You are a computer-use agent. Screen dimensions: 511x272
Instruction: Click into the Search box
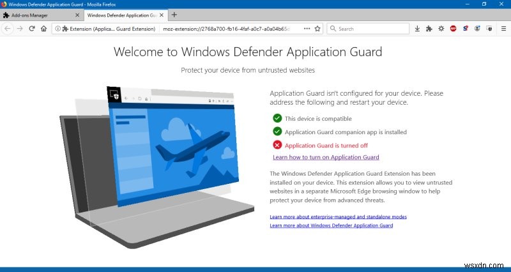tap(369, 29)
